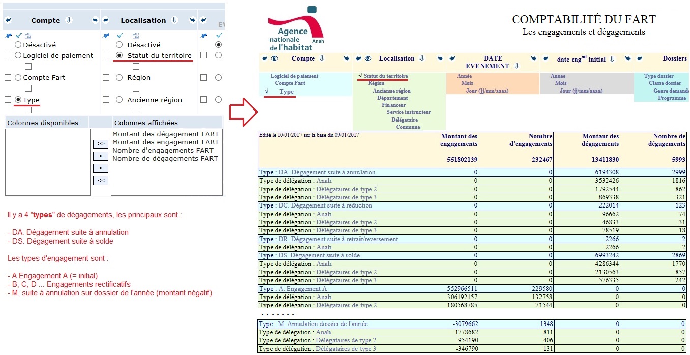
Task: Click the Délégataire link under Localisation
Action: (405, 120)
